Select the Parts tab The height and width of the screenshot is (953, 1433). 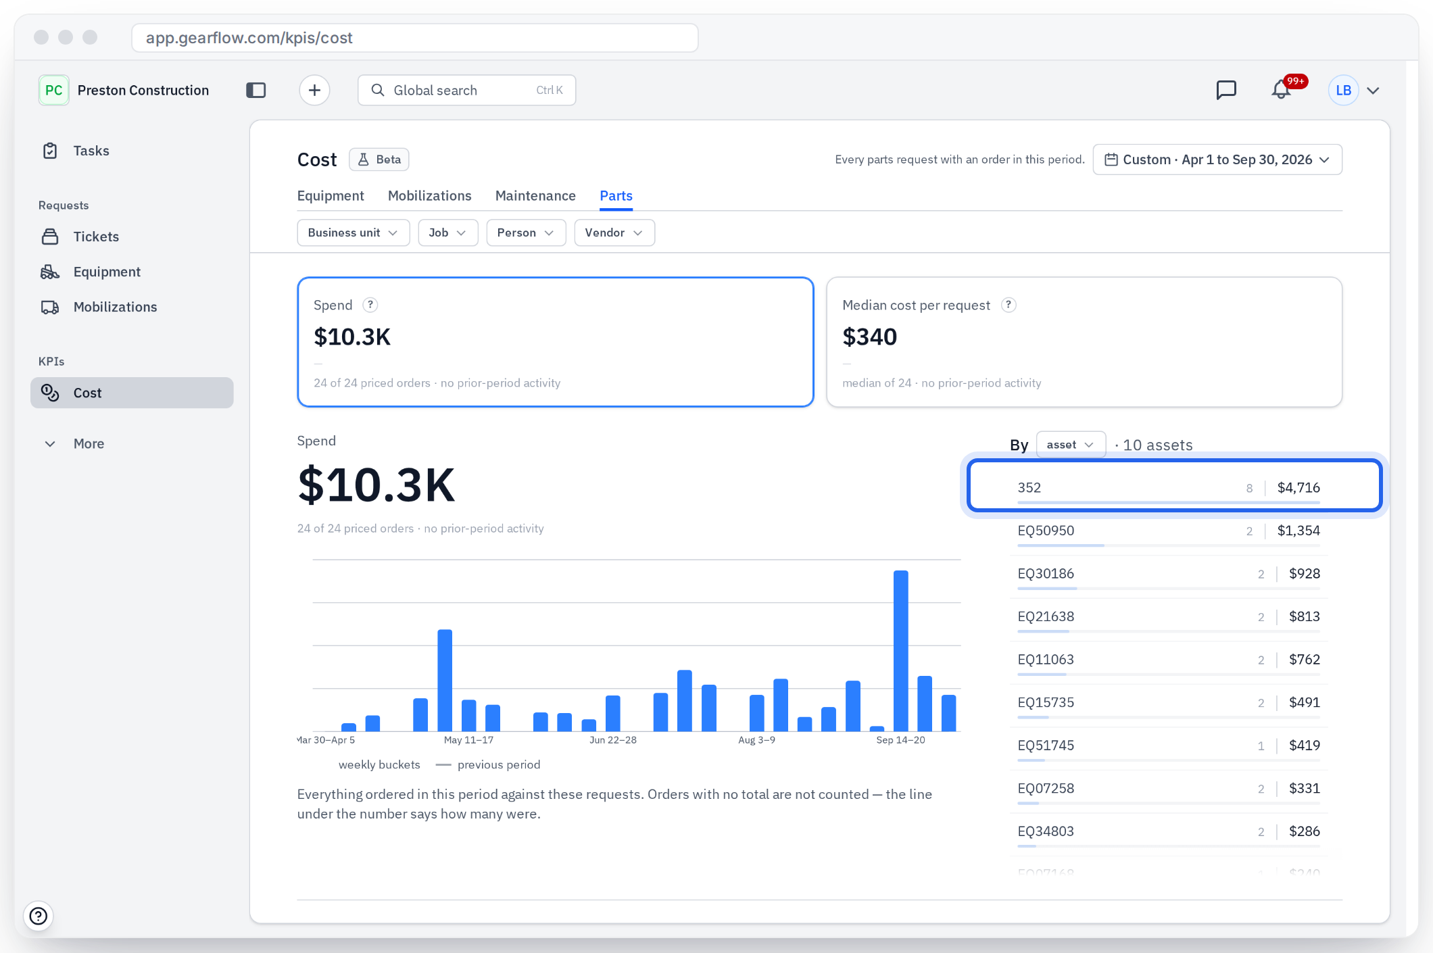tap(616, 196)
